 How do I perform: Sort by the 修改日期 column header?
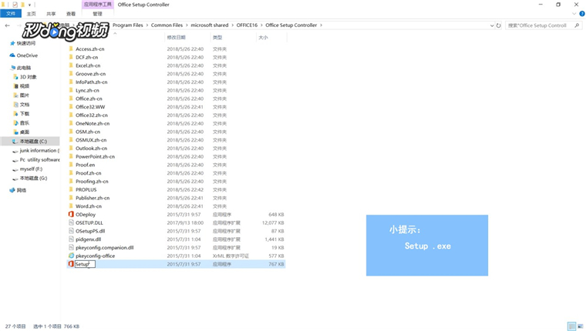(176, 37)
